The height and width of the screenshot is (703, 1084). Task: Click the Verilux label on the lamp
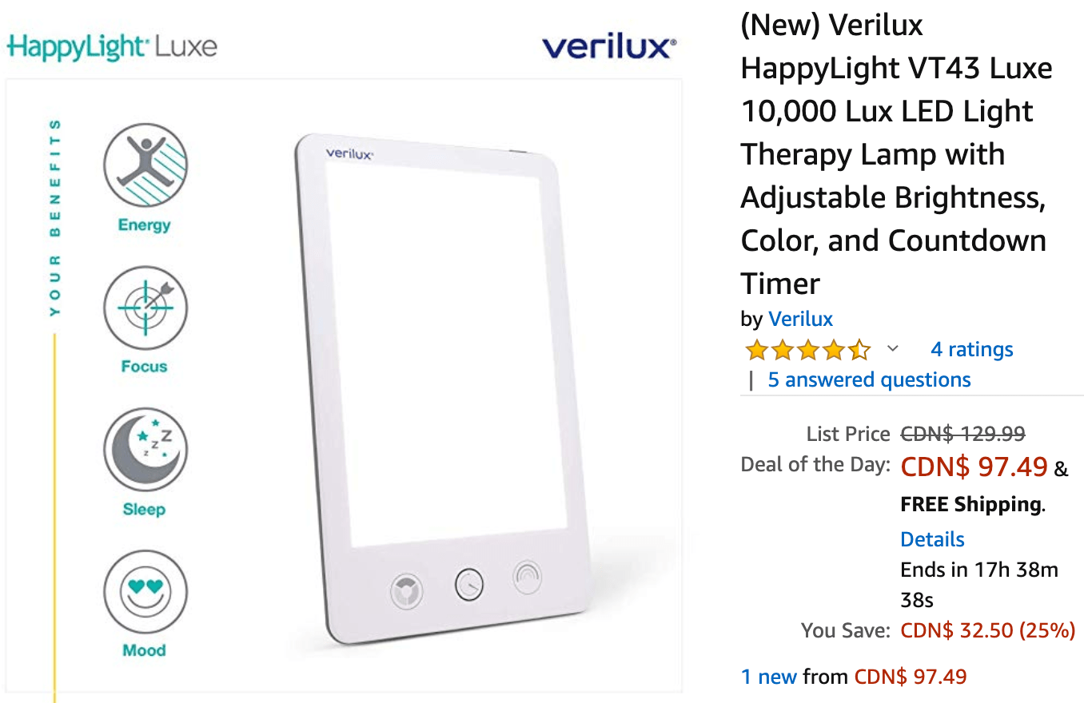click(x=349, y=154)
